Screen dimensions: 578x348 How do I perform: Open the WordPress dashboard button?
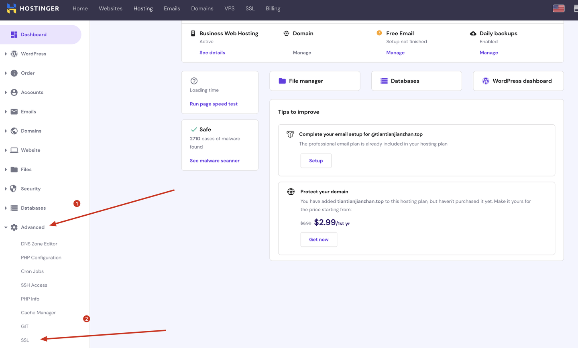pos(518,81)
